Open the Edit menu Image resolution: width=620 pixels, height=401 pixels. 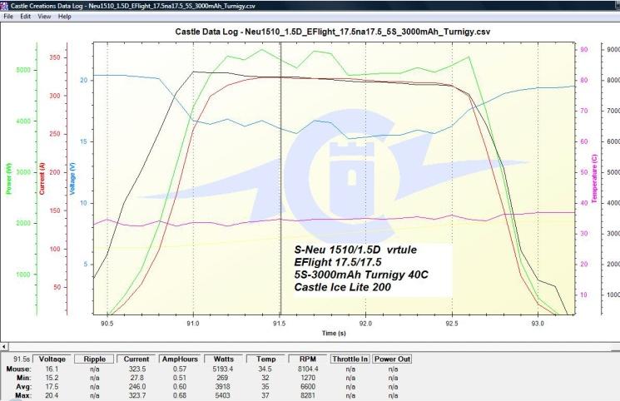pyautogui.click(x=25, y=16)
